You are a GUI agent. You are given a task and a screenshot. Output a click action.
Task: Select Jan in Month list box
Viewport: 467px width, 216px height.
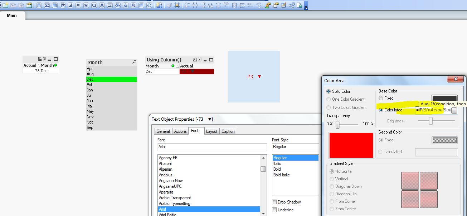112,90
